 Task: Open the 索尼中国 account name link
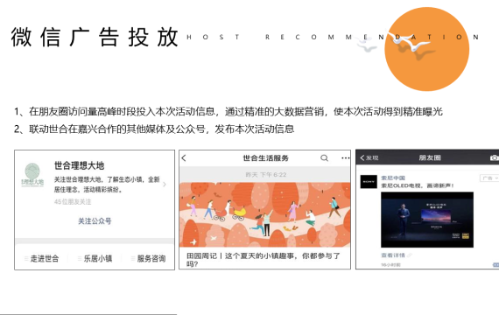tap(393, 178)
